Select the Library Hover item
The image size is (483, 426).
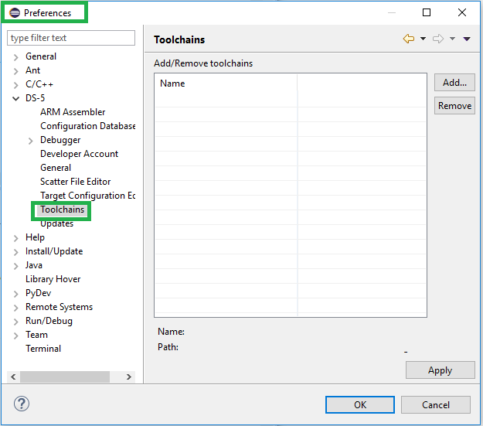click(53, 279)
